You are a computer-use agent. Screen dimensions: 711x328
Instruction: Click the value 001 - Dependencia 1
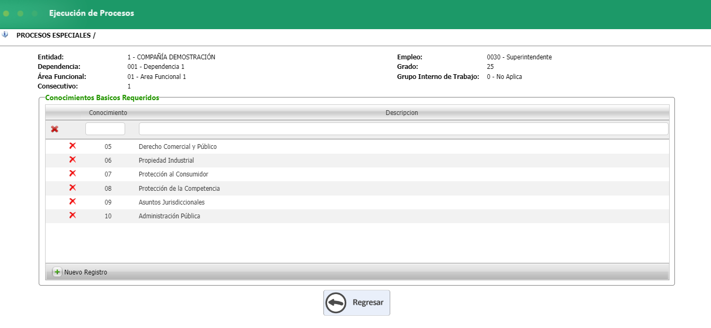pos(156,67)
